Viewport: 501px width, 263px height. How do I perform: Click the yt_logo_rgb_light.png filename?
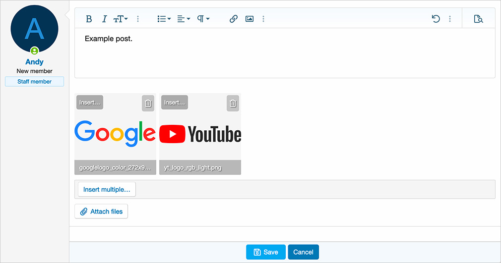tap(192, 167)
